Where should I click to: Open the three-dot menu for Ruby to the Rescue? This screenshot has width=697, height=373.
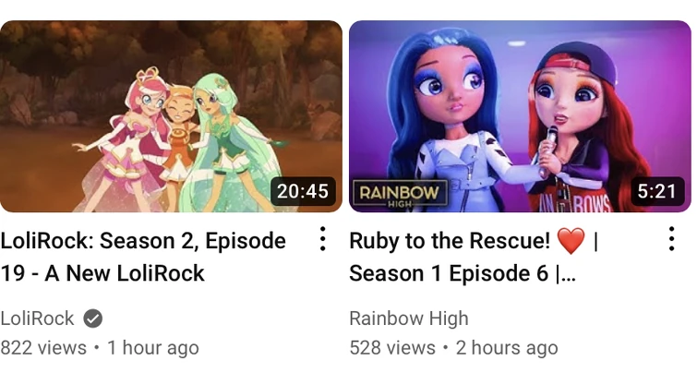click(672, 239)
